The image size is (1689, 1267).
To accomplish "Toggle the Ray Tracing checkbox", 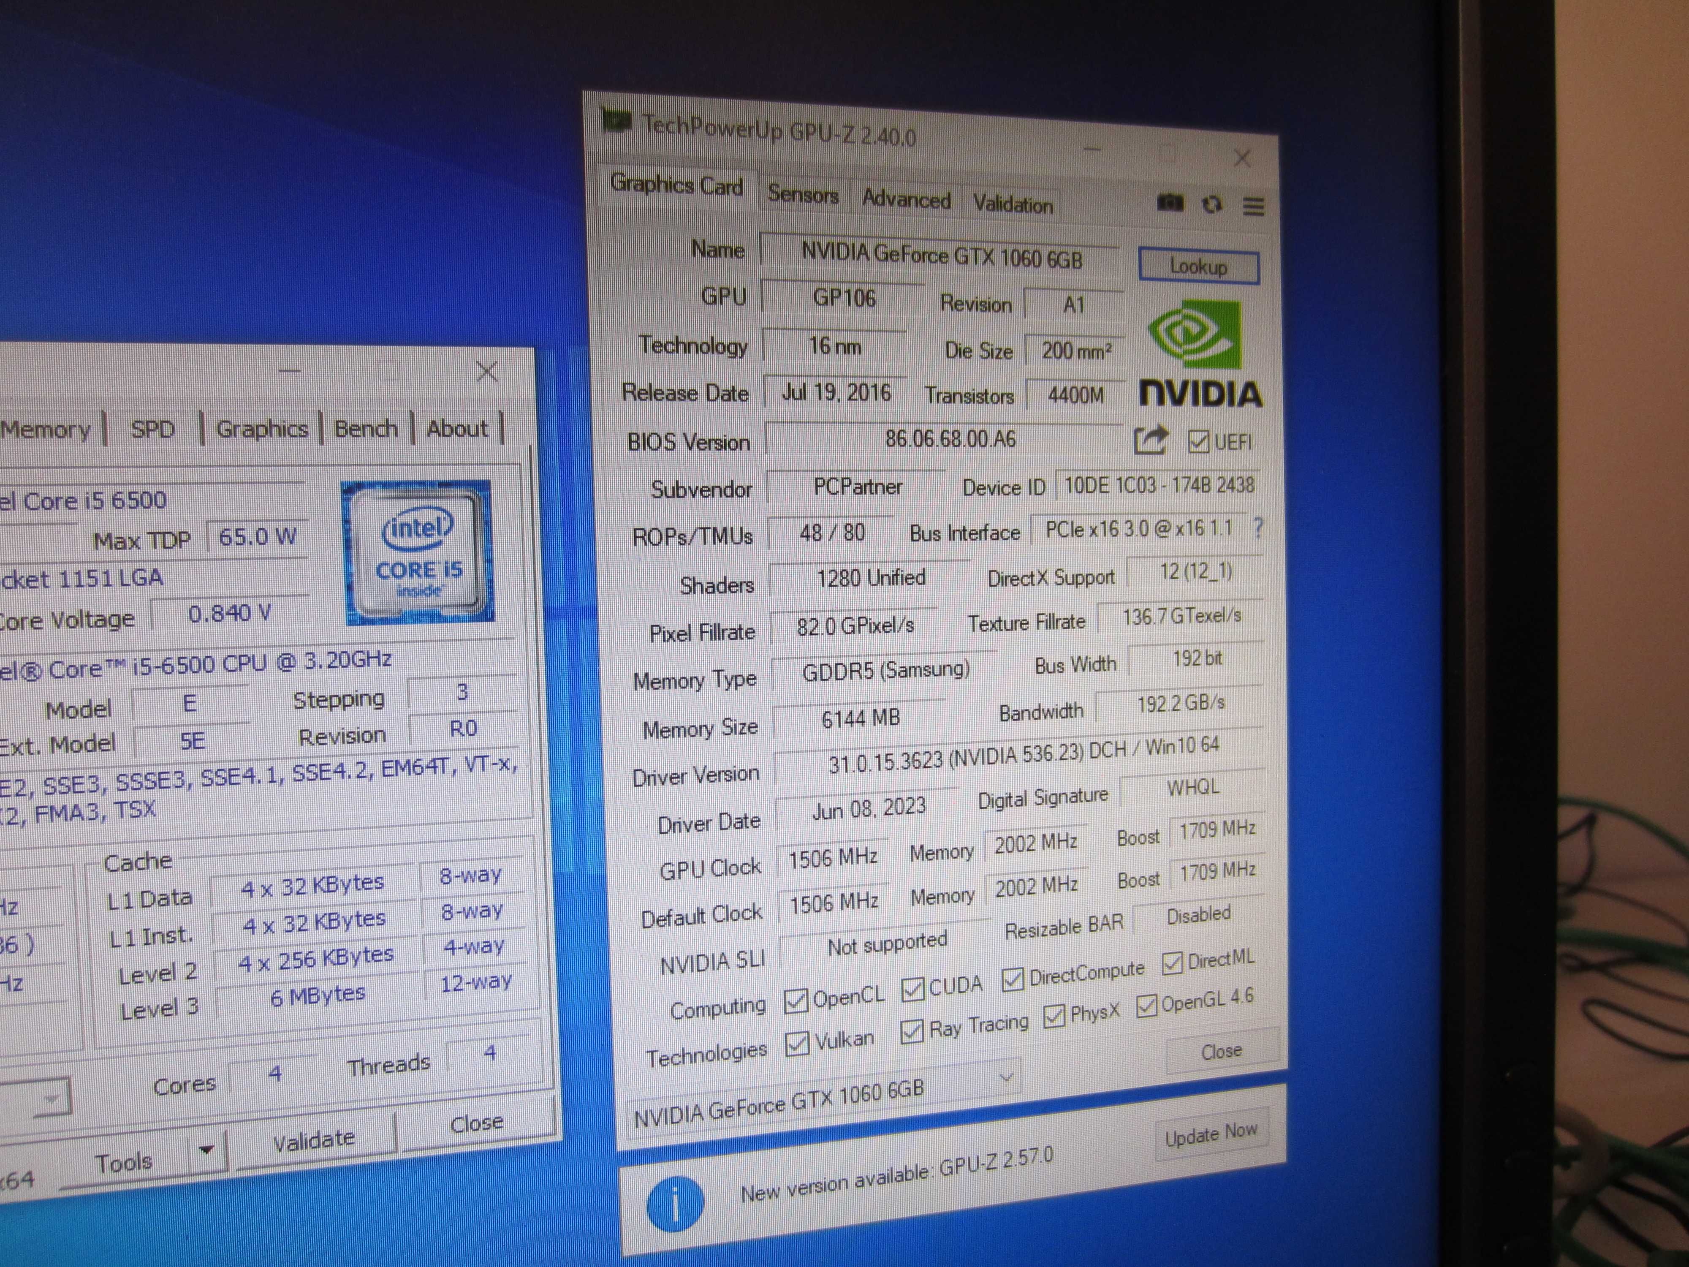I will coord(912,1031).
